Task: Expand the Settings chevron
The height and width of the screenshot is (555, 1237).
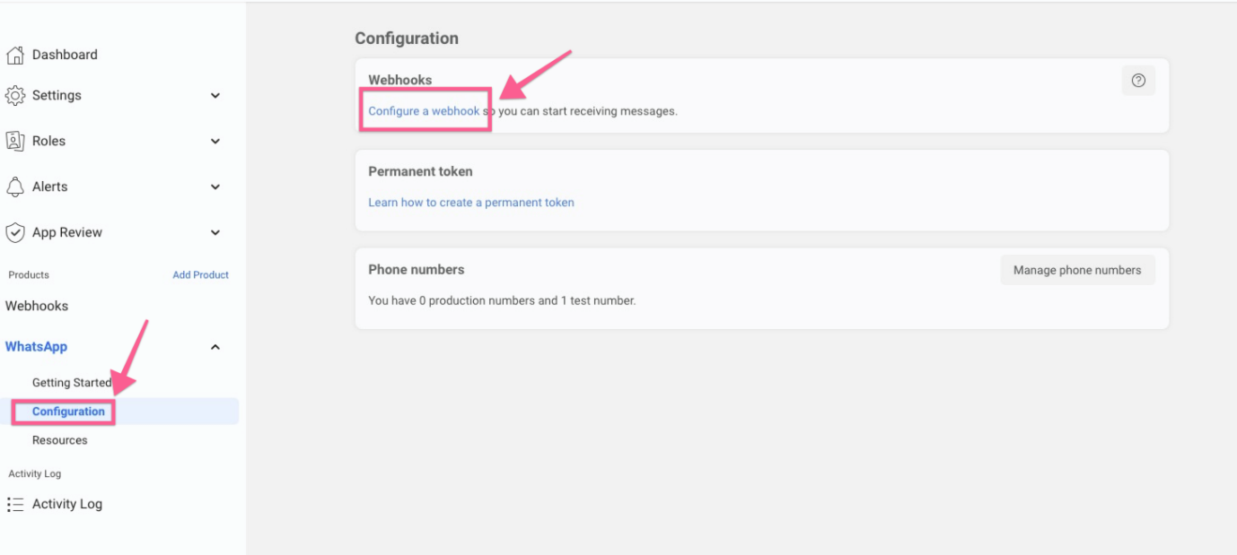Action: (x=215, y=96)
